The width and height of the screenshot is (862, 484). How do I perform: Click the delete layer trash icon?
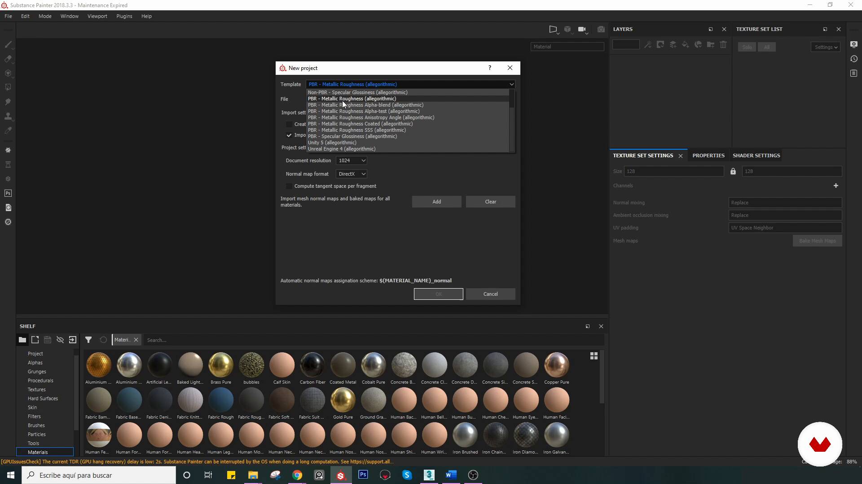(x=723, y=44)
